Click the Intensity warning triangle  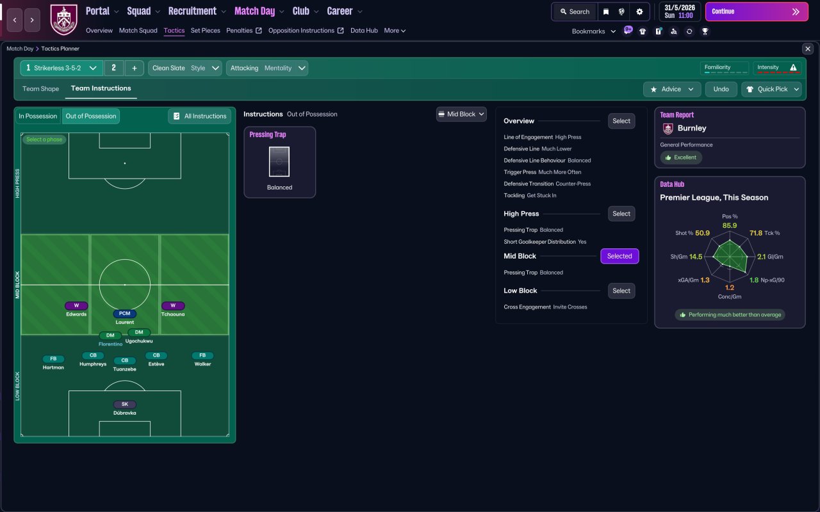click(x=793, y=67)
